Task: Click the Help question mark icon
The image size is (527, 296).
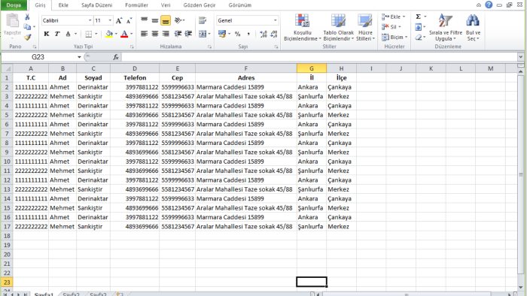Action: (x=489, y=5)
